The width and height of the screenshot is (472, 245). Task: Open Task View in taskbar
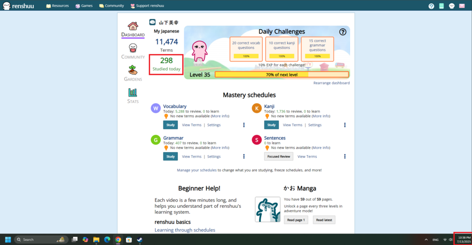[x=75, y=240]
